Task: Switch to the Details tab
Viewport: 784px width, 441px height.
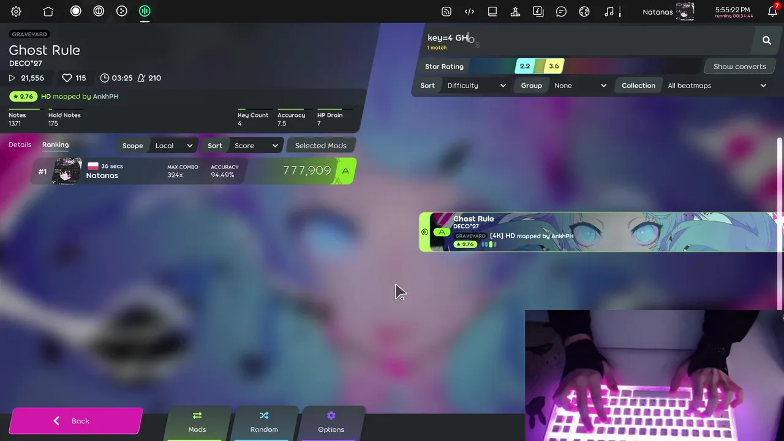Action: coord(20,145)
